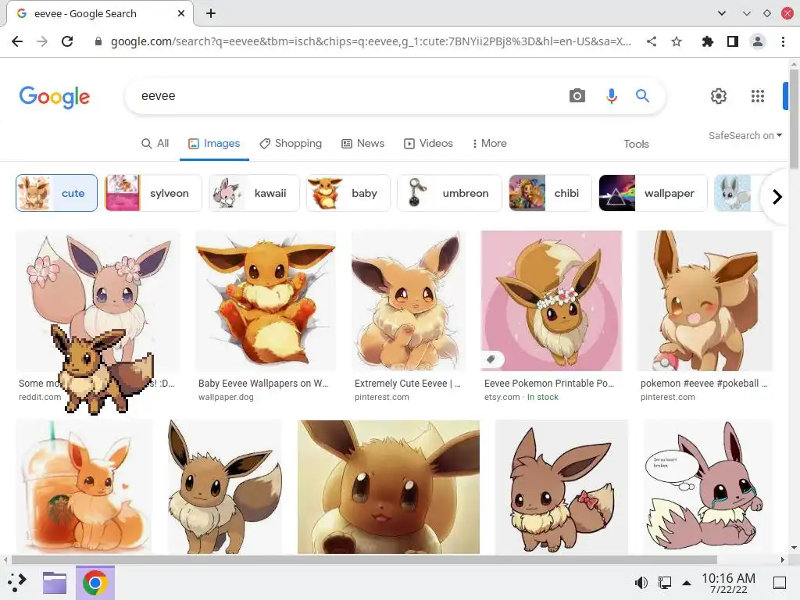Open the network status tray icon
Screen dimensions: 800x600
(x=664, y=583)
